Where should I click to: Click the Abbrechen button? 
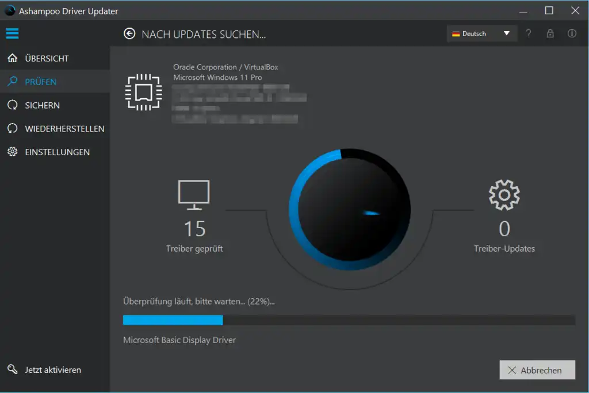click(537, 370)
